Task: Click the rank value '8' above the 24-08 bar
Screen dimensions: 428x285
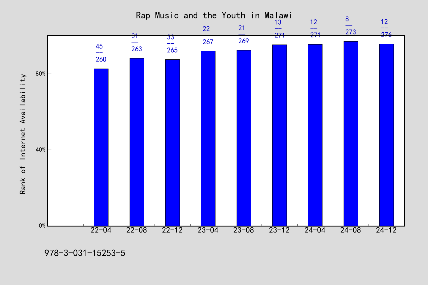Action: click(347, 19)
